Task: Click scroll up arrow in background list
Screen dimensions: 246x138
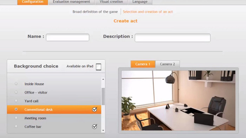Action: [x=103, y=79]
